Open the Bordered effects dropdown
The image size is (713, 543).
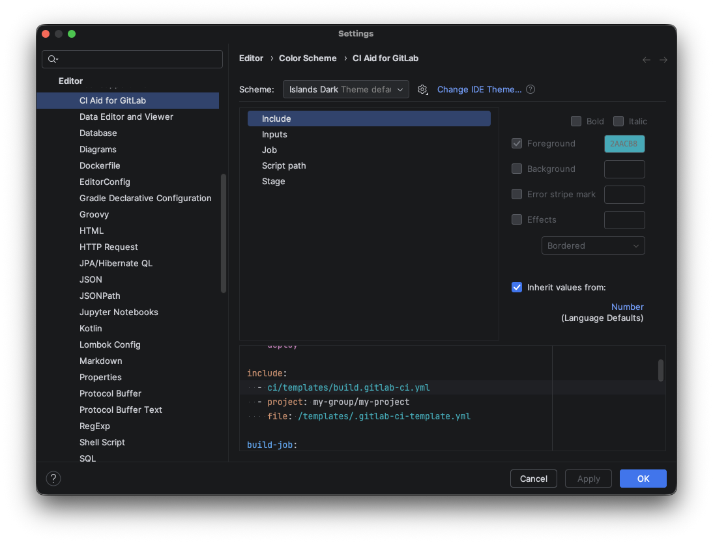(x=593, y=245)
